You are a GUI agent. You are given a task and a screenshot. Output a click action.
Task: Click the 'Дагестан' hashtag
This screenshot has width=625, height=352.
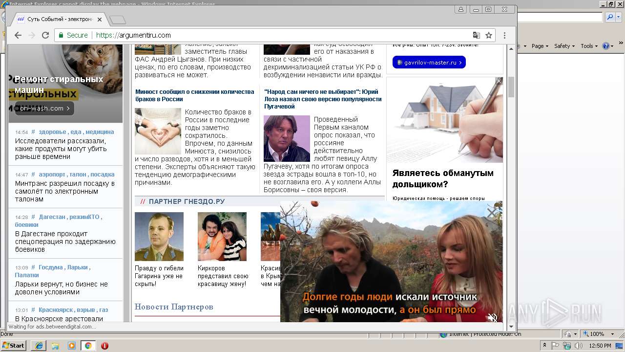(52, 217)
